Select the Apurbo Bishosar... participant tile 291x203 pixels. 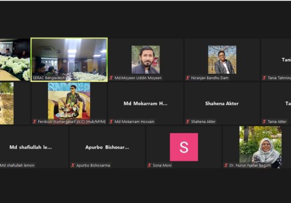[107, 147]
